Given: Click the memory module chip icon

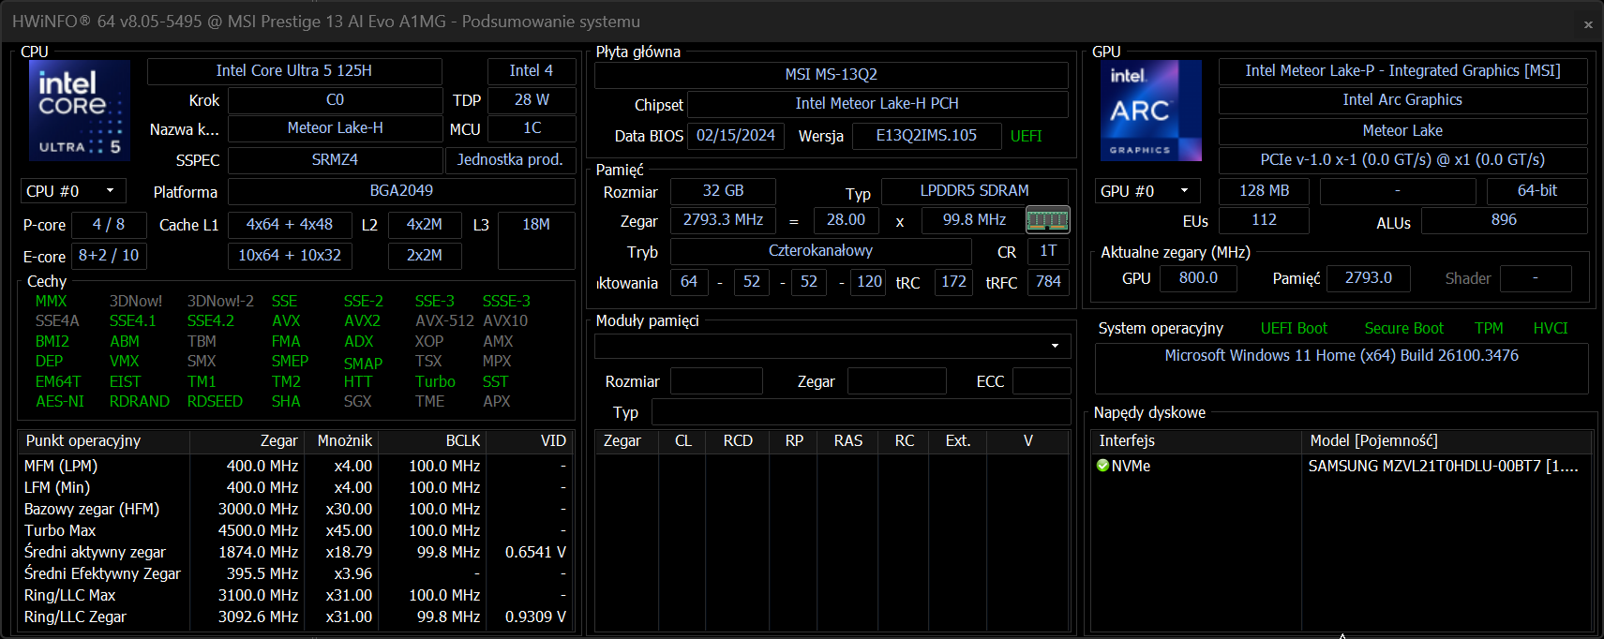Looking at the screenshot, I should [1047, 220].
